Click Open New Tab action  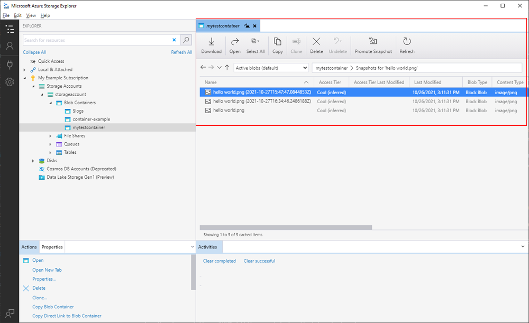47,270
